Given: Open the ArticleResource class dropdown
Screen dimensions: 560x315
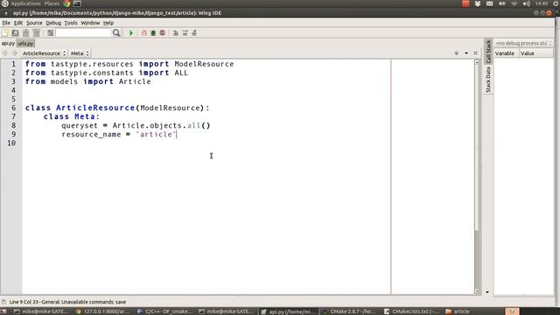Looking at the screenshot, I should (44, 53).
